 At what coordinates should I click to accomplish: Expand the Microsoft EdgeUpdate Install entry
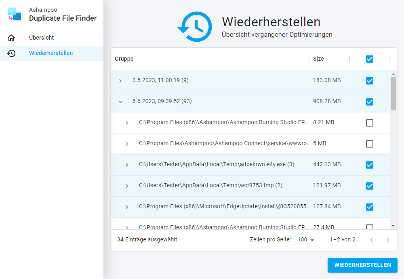tap(127, 207)
